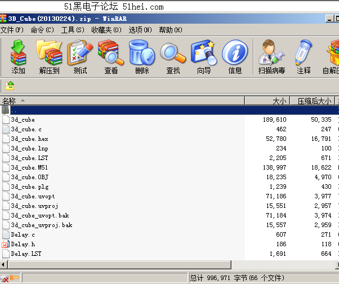Select file Delay.c
339x284 pixels.
(x=23, y=234)
